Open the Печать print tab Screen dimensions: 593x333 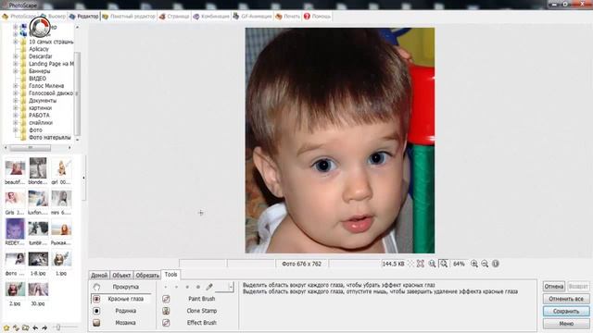tap(288, 17)
